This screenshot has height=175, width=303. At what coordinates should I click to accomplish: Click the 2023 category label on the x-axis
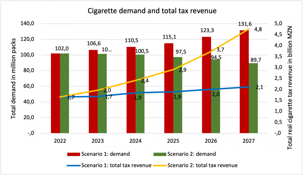98,141
